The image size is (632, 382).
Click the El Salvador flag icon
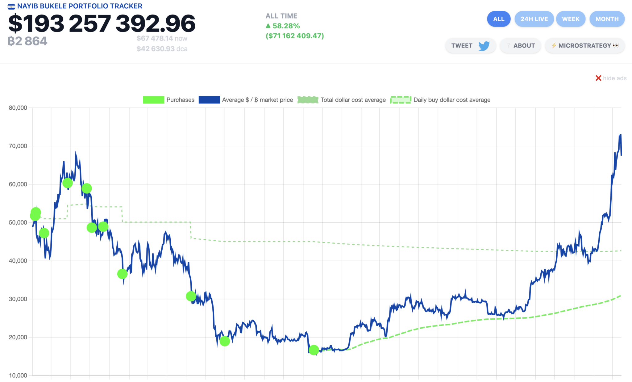coord(11,6)
